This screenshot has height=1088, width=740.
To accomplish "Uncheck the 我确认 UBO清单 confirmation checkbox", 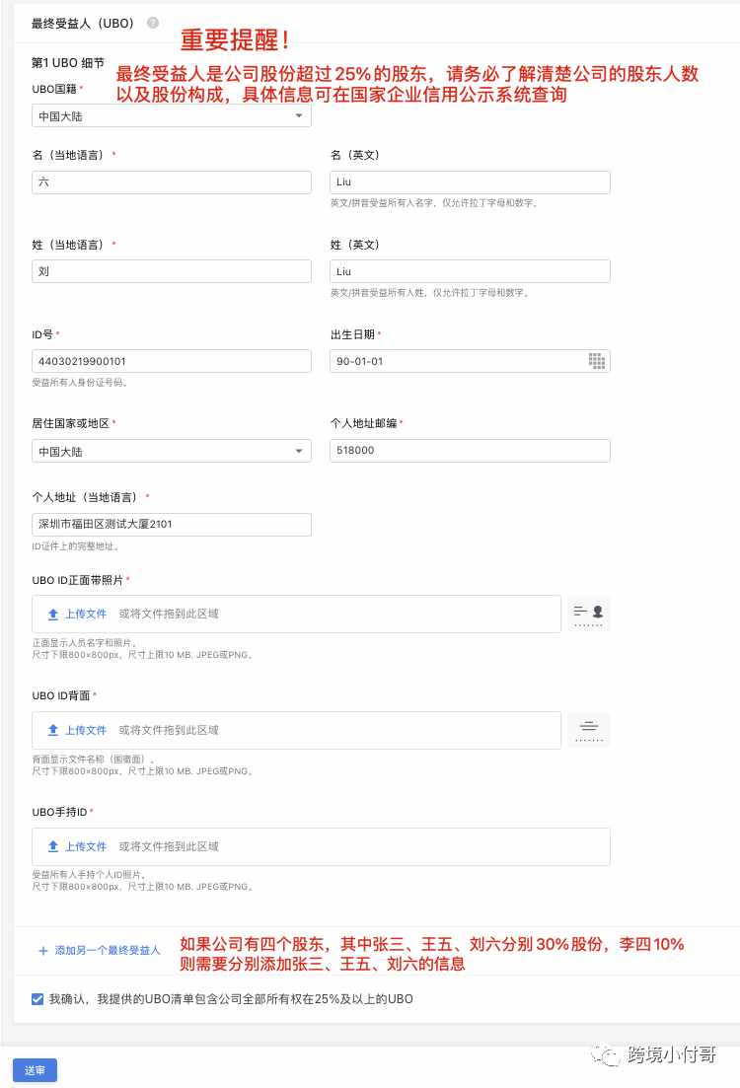I will tap(37, 999).
